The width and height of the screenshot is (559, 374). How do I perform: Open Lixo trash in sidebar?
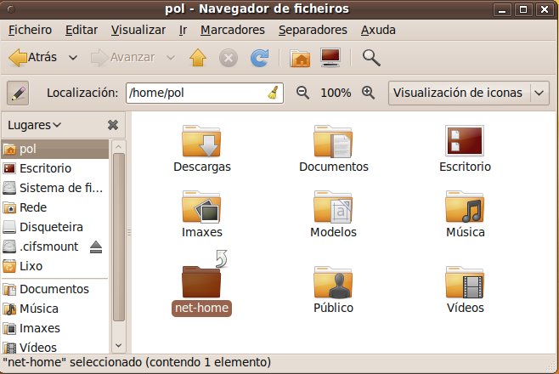point(55,266)
